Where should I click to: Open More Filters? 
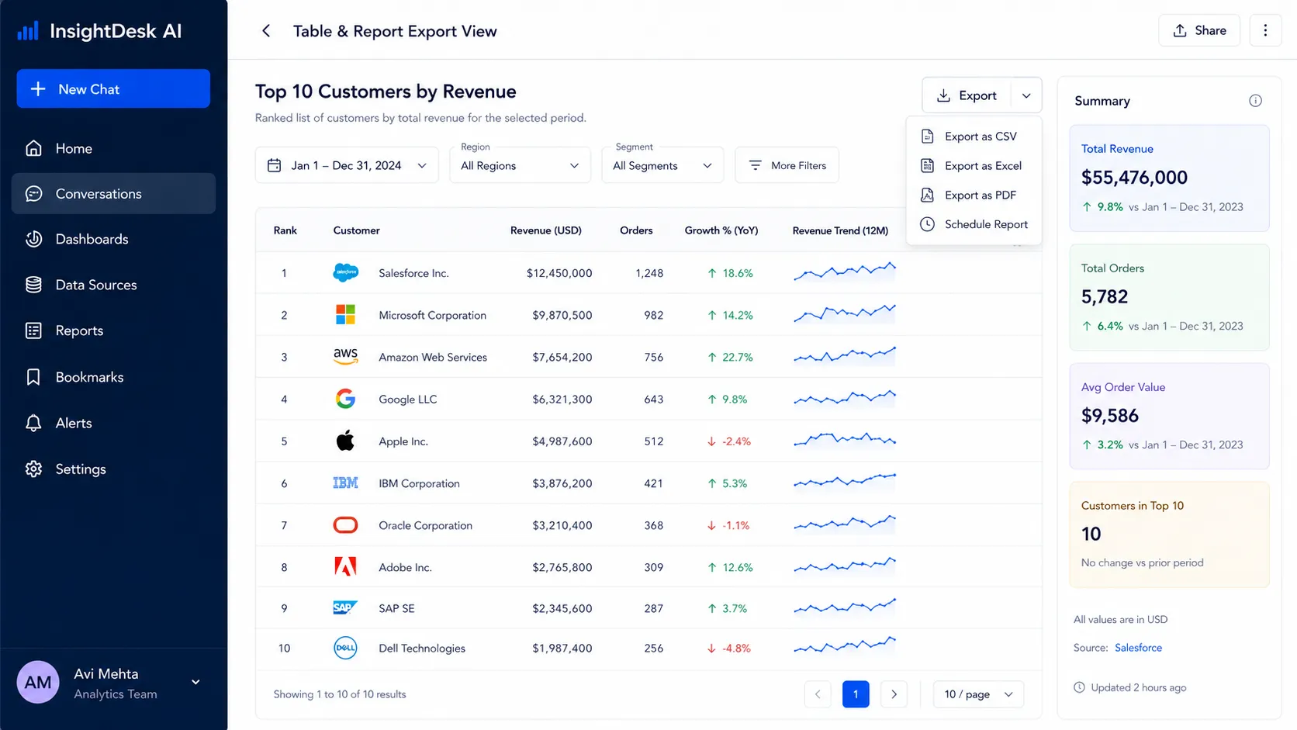tap(787, 165)
